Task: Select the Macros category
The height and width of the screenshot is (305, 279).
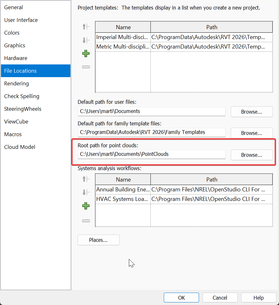Action: 36,134
